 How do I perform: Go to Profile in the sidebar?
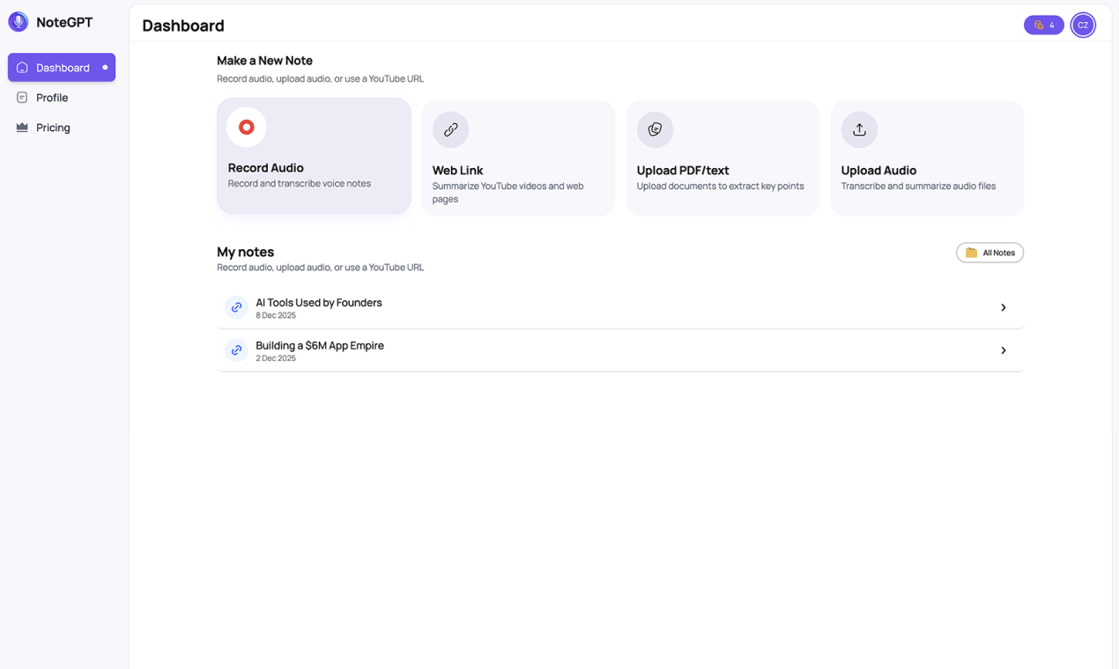click(x=52, y=98)
